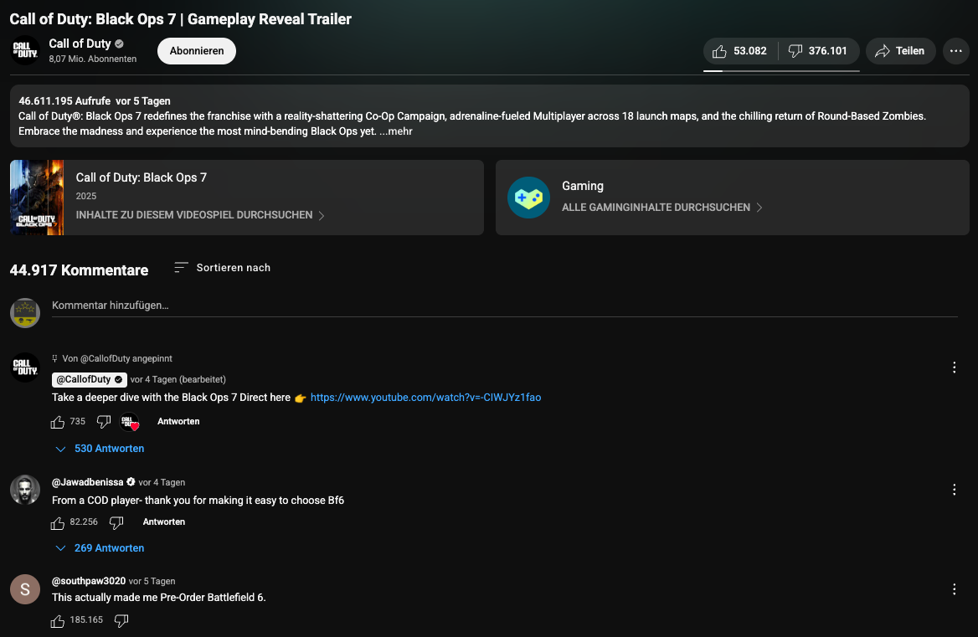Click the Call of Duty channel name
This screenshot has height=637, width=978.
tap(80, 44)
